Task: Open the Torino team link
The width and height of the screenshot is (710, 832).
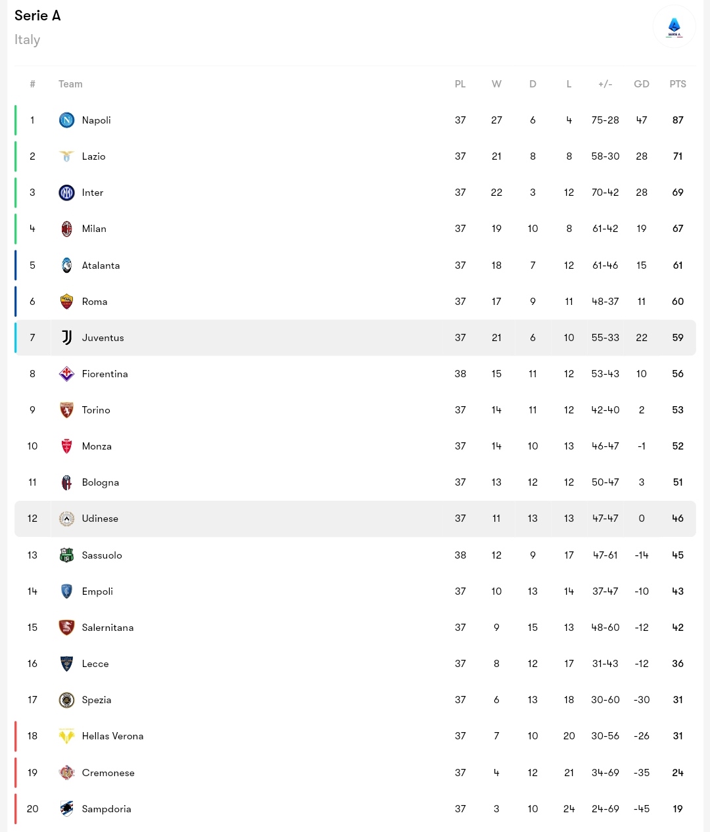Action: coord(96,410)
